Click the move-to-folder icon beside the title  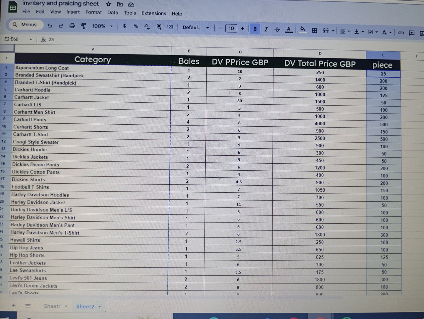120,4
